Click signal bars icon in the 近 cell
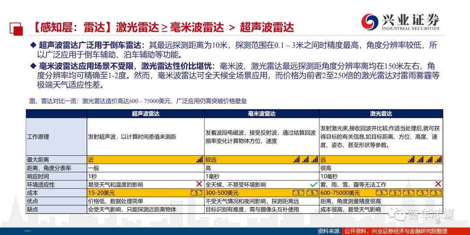This screenshot has height=235, width=470. pyautogui.click(x=199, y=160)
